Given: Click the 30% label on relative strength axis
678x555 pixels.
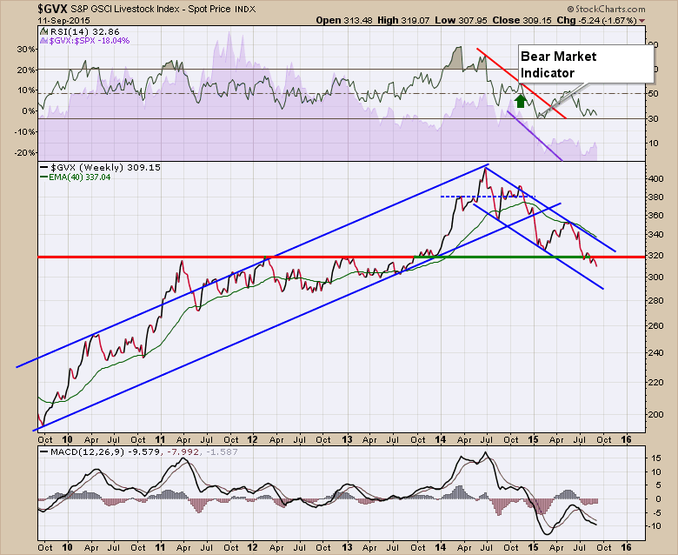Looking at the screenshot, I should point(26,49).
